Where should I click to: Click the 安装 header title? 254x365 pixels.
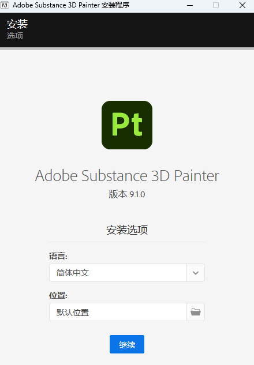pyautogui.click(x=17, y=24)
